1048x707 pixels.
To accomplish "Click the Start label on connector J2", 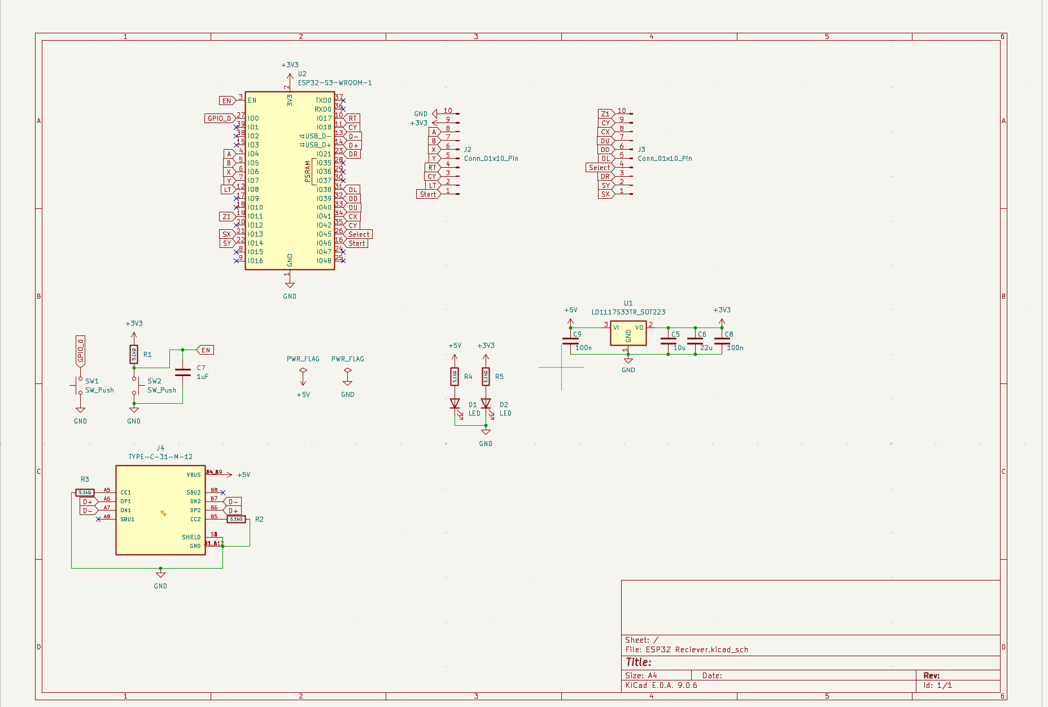I will coord(427,194).
